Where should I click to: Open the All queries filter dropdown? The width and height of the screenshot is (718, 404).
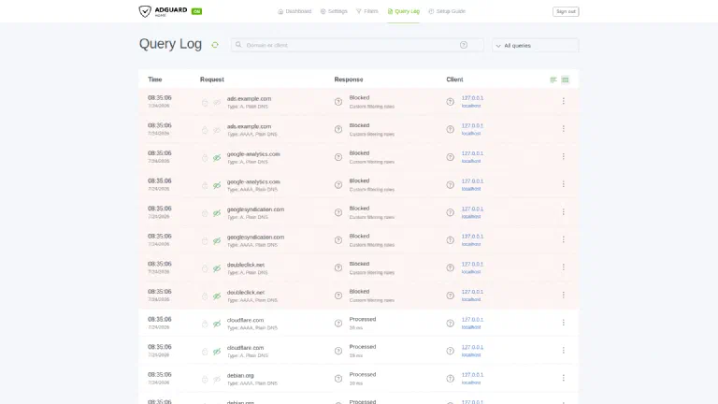point(536,45)
